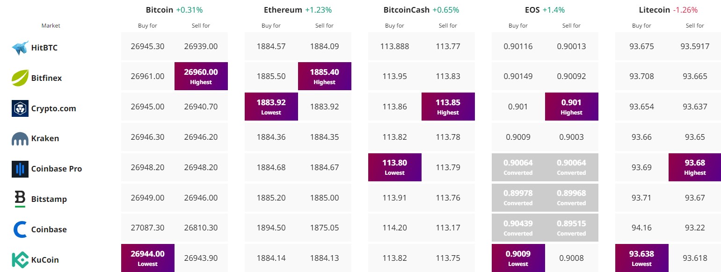The image size is (721, 272).
Task: Click the HitBTC exchange logo icon
Action: [20, 48]
